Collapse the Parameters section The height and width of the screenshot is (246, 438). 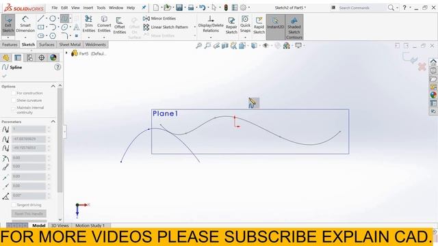pyautogui.click(x=53, y=122)
